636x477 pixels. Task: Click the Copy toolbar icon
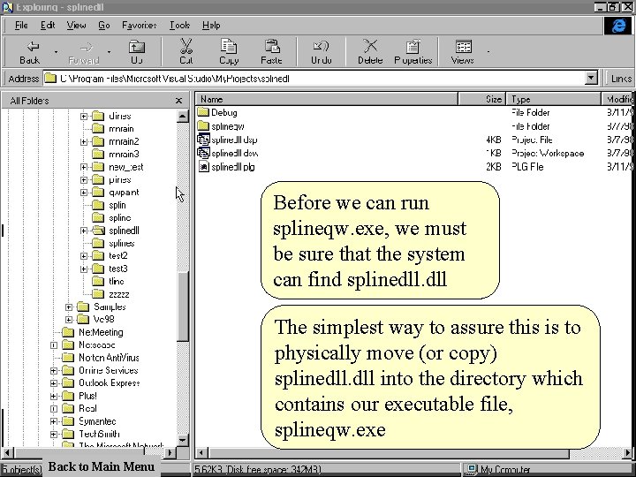pyautogui.click(x=229, y=47)
